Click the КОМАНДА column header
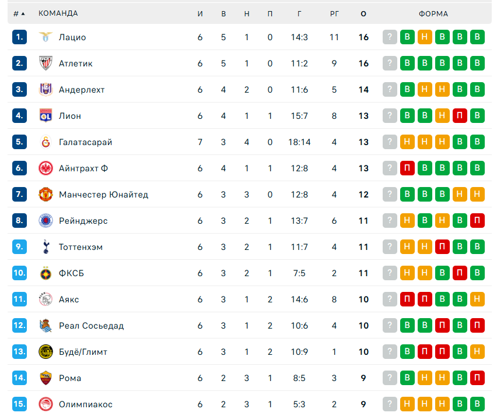The image size is (497, 416). tap(58, 13)
